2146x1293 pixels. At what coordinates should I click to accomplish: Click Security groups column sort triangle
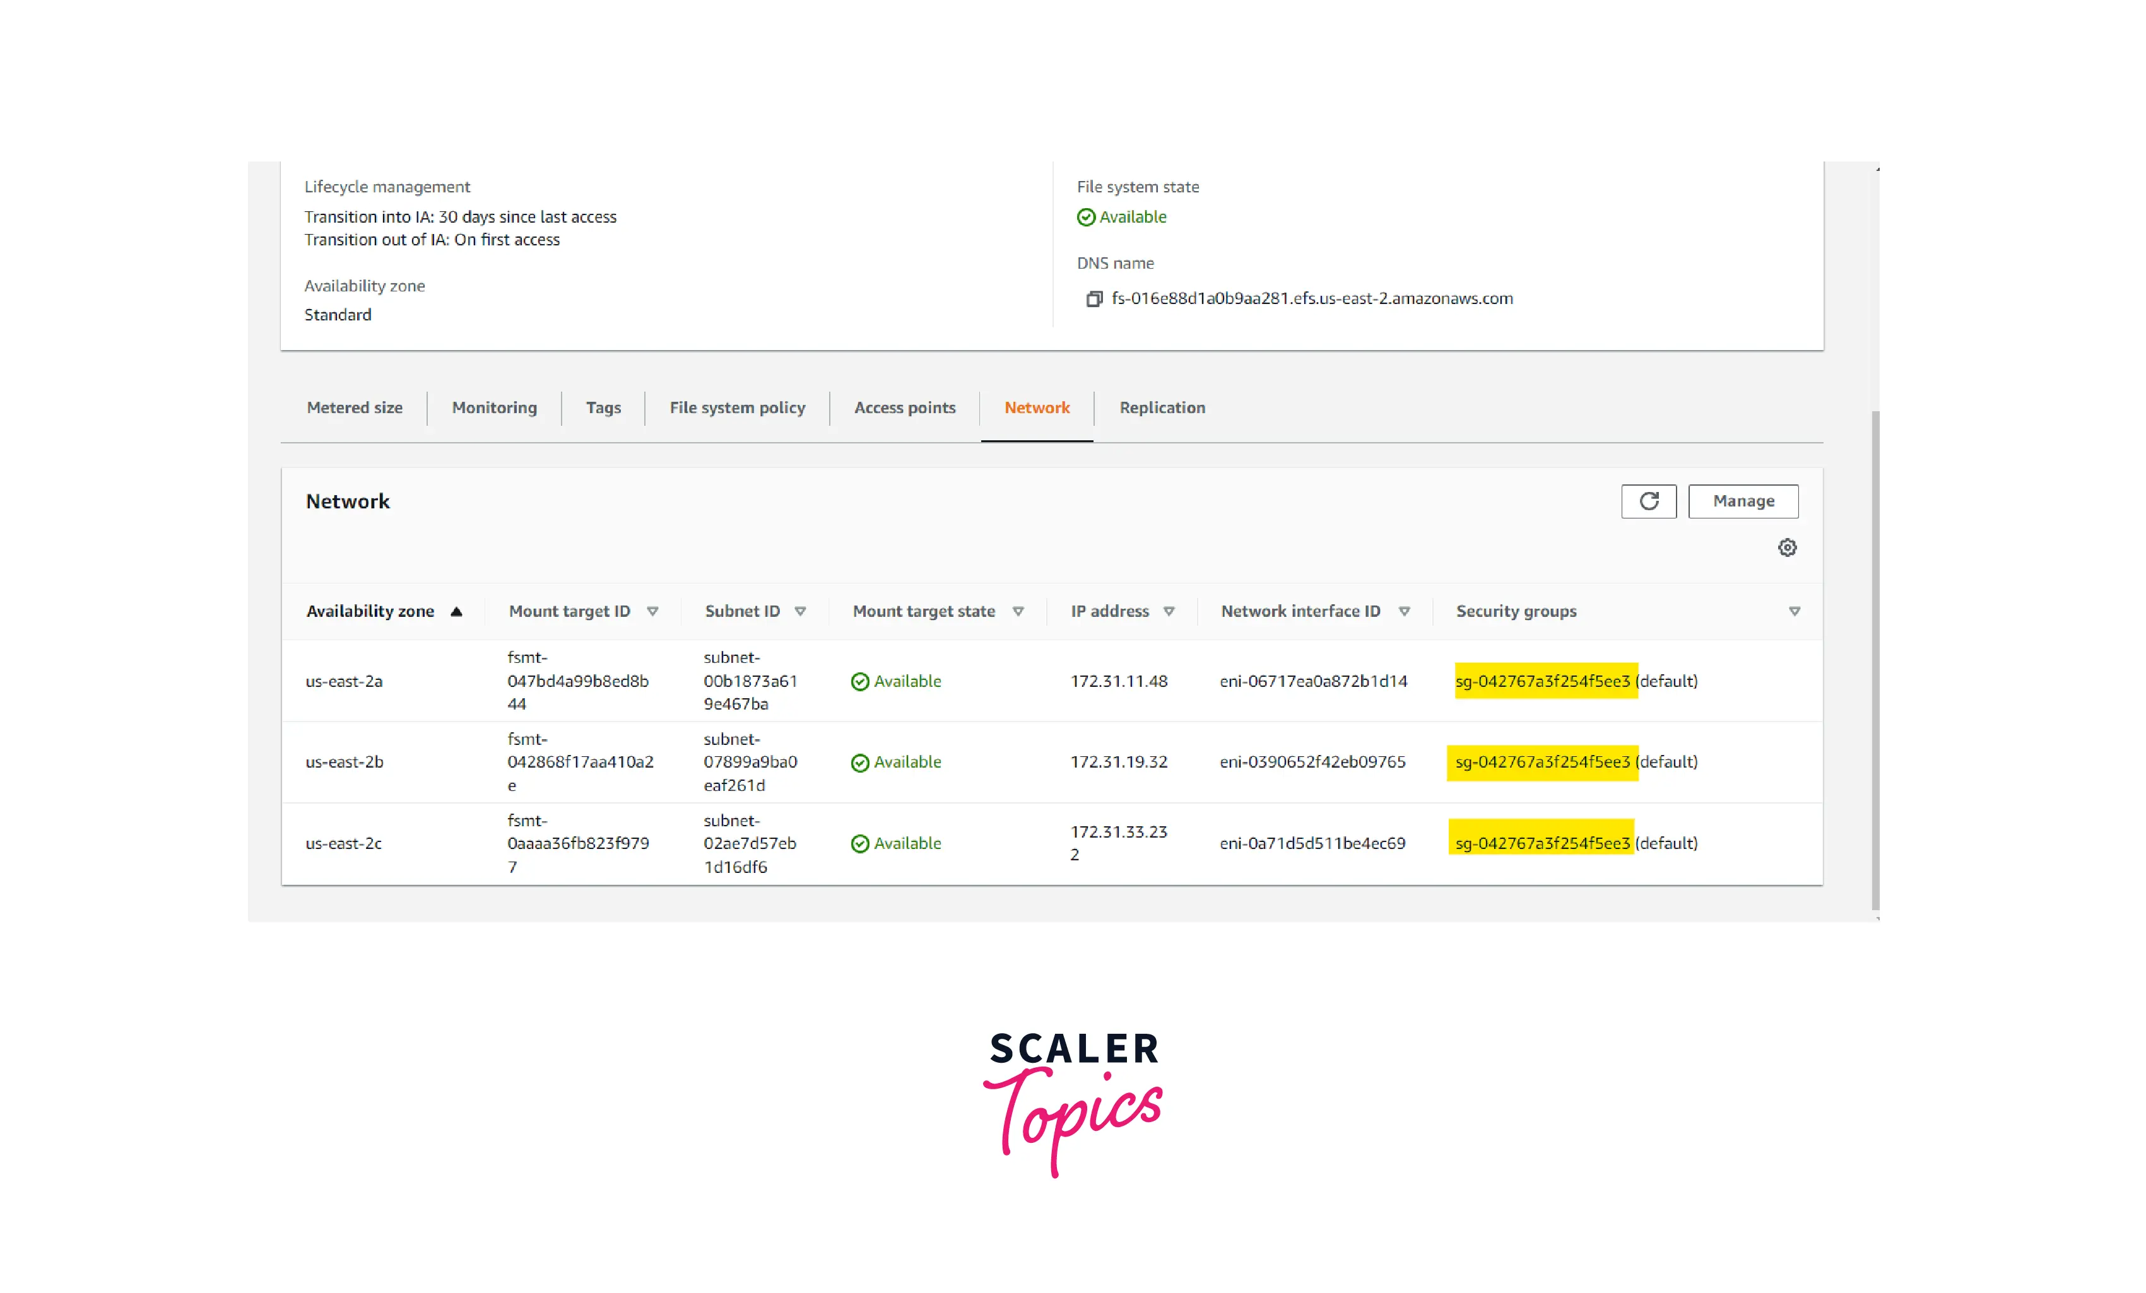(x=1794, y=611)
